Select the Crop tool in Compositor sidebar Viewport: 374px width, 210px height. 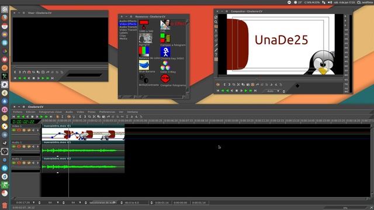[x=216, y=45]
